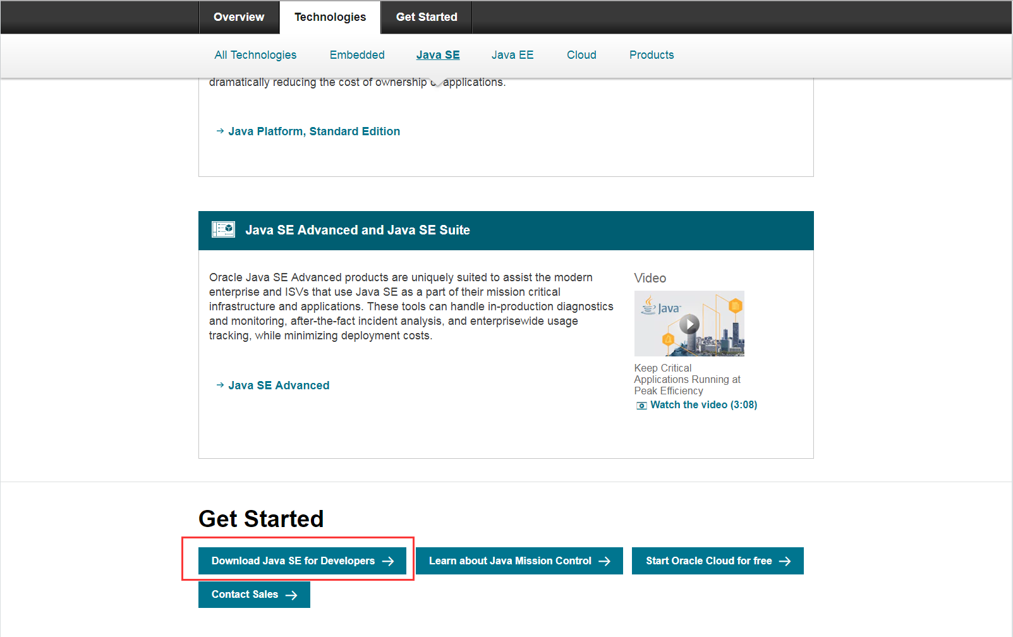Select Java SE in sub-navigation
1013x637 pixels.
pyautogui.click(x=438, y=55)
